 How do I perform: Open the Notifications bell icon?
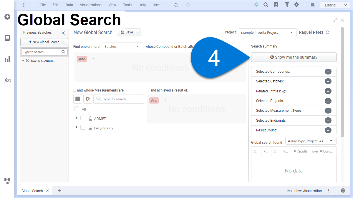(x=312, y=5)
